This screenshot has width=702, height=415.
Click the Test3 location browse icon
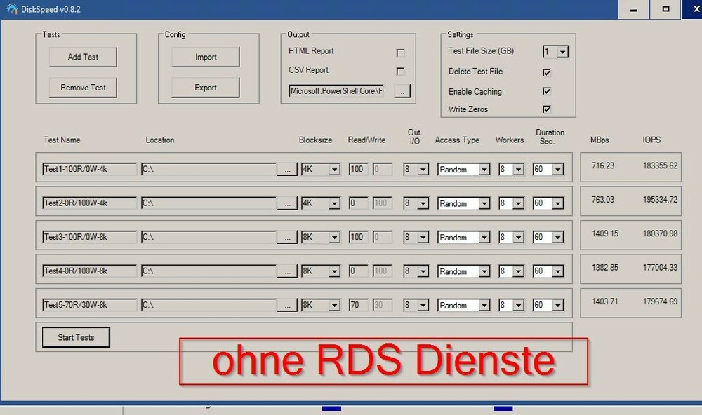click(x=287, y=237)
